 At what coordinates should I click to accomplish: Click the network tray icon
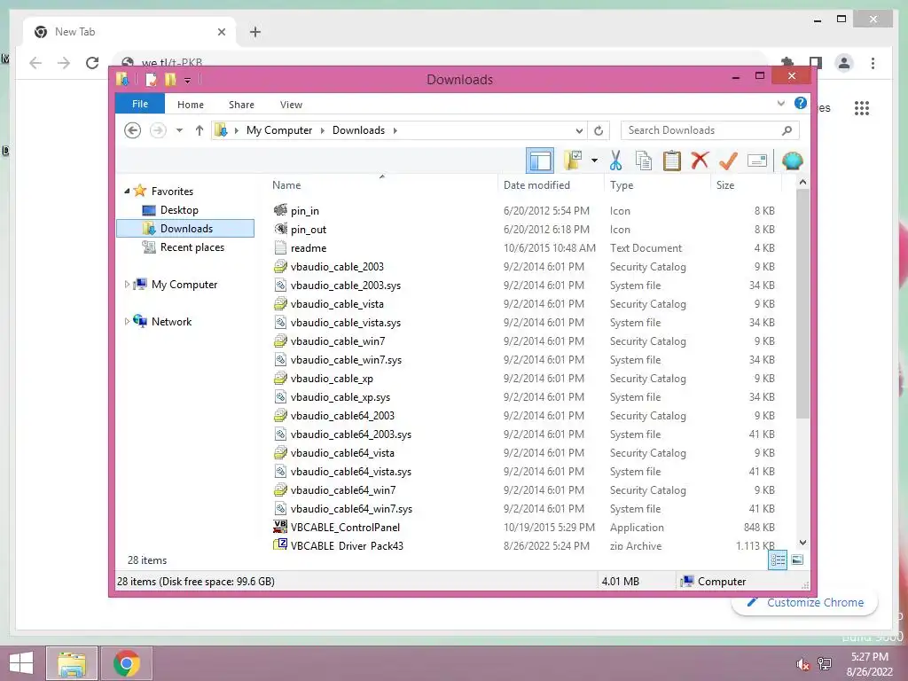pyautogui.click(x=825, y=664)
